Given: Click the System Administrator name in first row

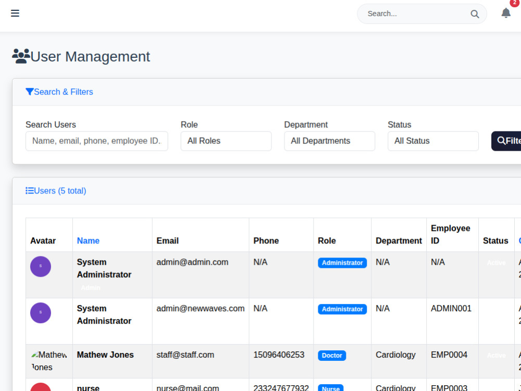Looking at the screenshot, I should [104, 268].
